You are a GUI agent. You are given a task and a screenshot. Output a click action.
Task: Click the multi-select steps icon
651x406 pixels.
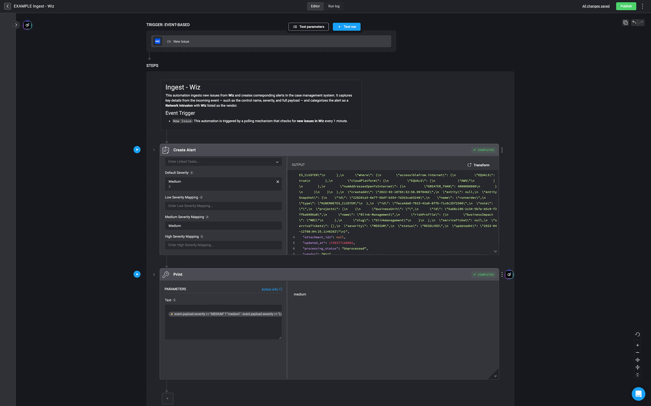tap(625, 23)
